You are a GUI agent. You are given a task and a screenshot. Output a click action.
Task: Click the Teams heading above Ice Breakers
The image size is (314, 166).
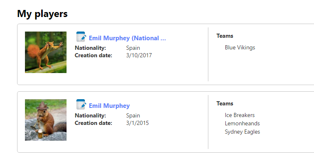[225, 103]
